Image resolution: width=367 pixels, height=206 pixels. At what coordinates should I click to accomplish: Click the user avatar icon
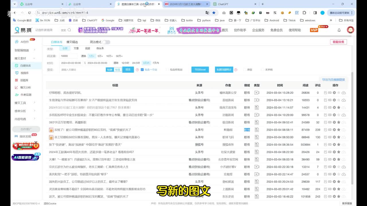(350, 30)
